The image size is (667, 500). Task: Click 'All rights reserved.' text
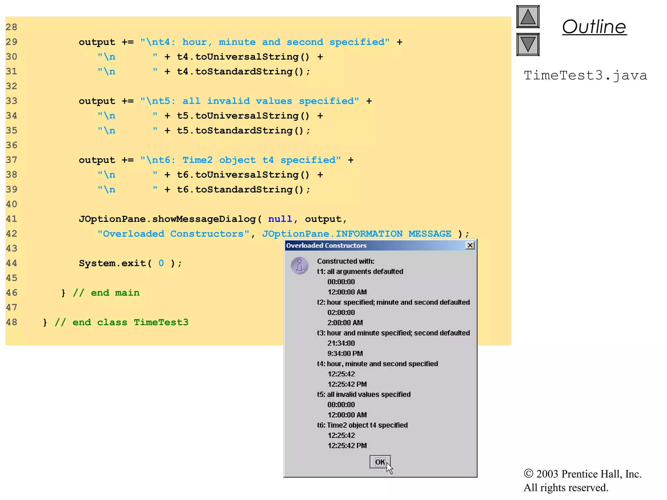(x=566, y=488)
